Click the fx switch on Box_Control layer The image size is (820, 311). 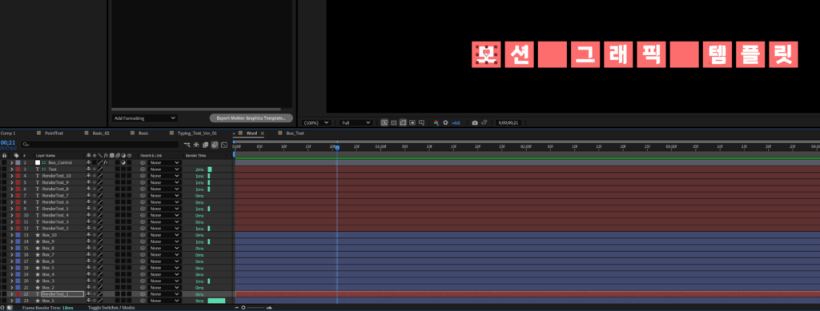(106, 163)
